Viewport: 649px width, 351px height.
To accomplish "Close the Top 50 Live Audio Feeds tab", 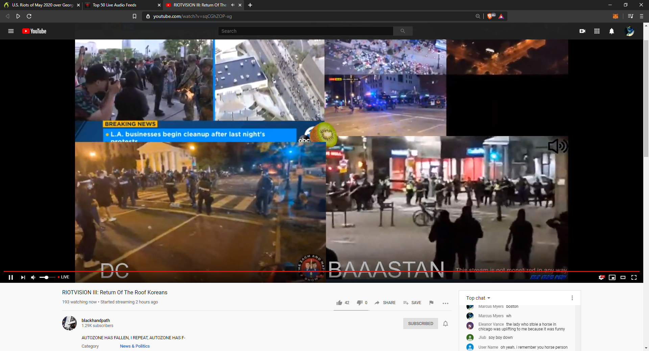I will [159, 5].
